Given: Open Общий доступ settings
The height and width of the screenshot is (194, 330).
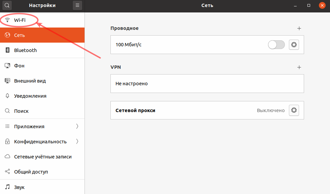Looking at the screenshot, I should [31, 172].
